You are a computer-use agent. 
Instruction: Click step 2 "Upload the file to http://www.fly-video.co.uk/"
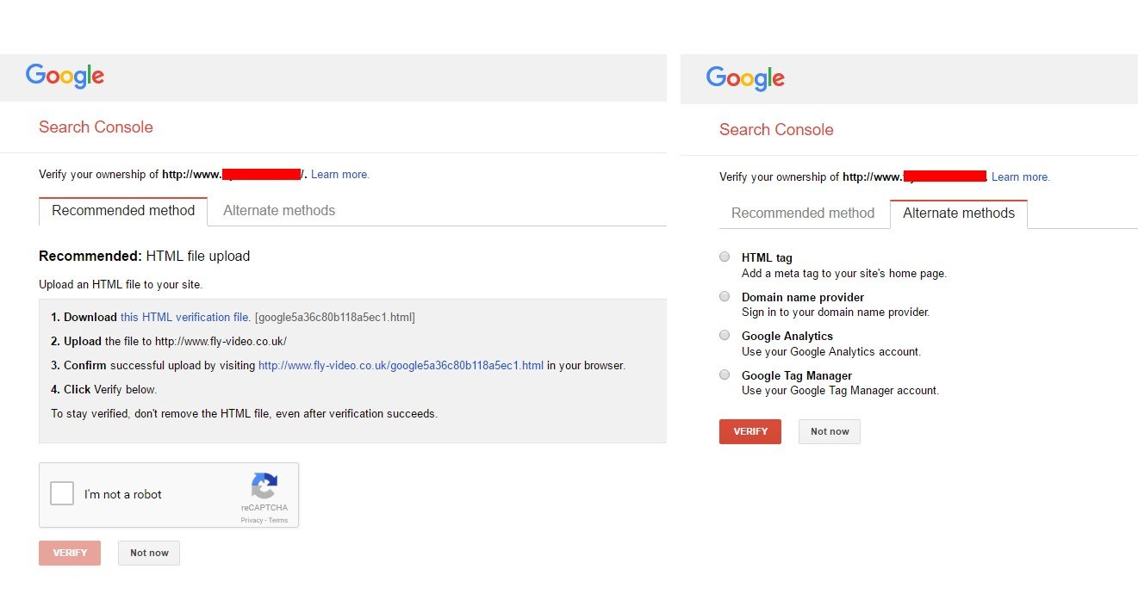[169, 342]
